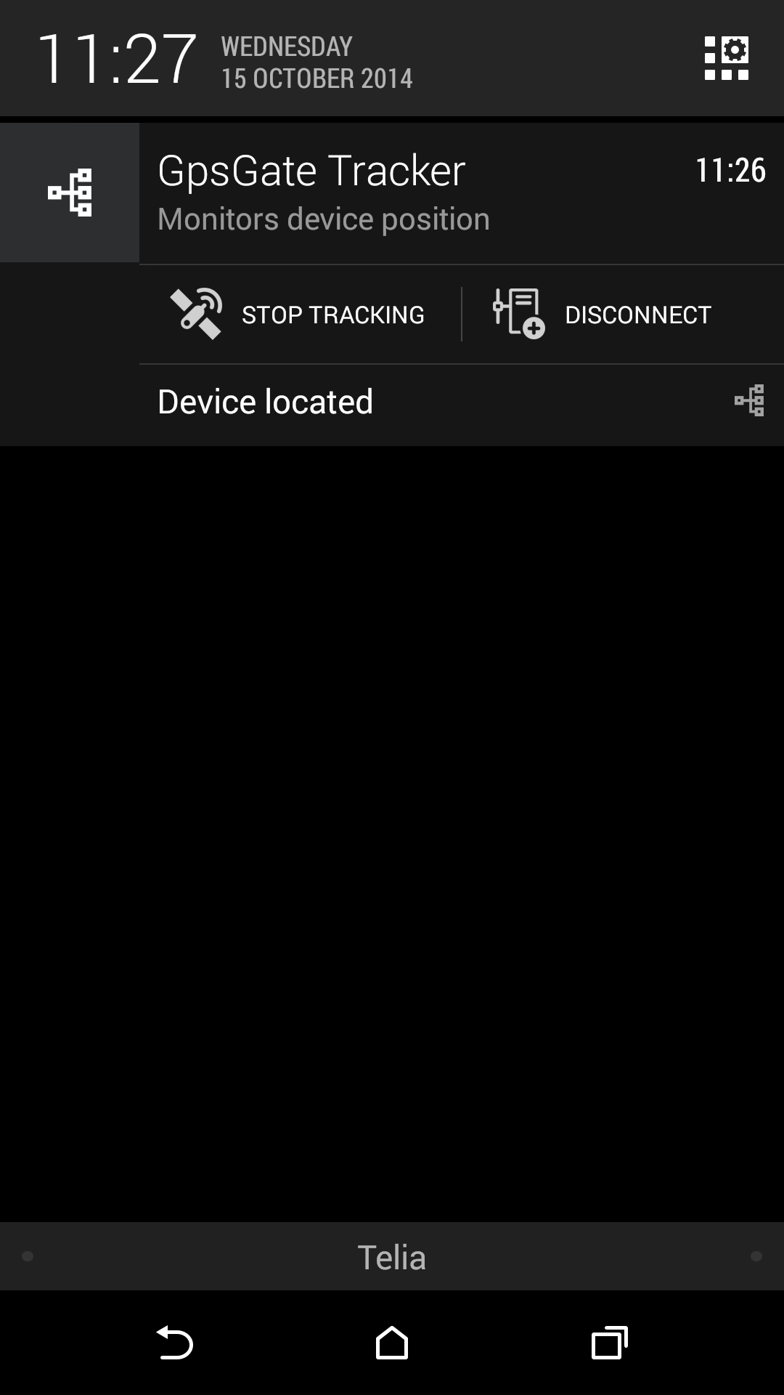Tap the server disconnect icon

(x=518, y=314)
